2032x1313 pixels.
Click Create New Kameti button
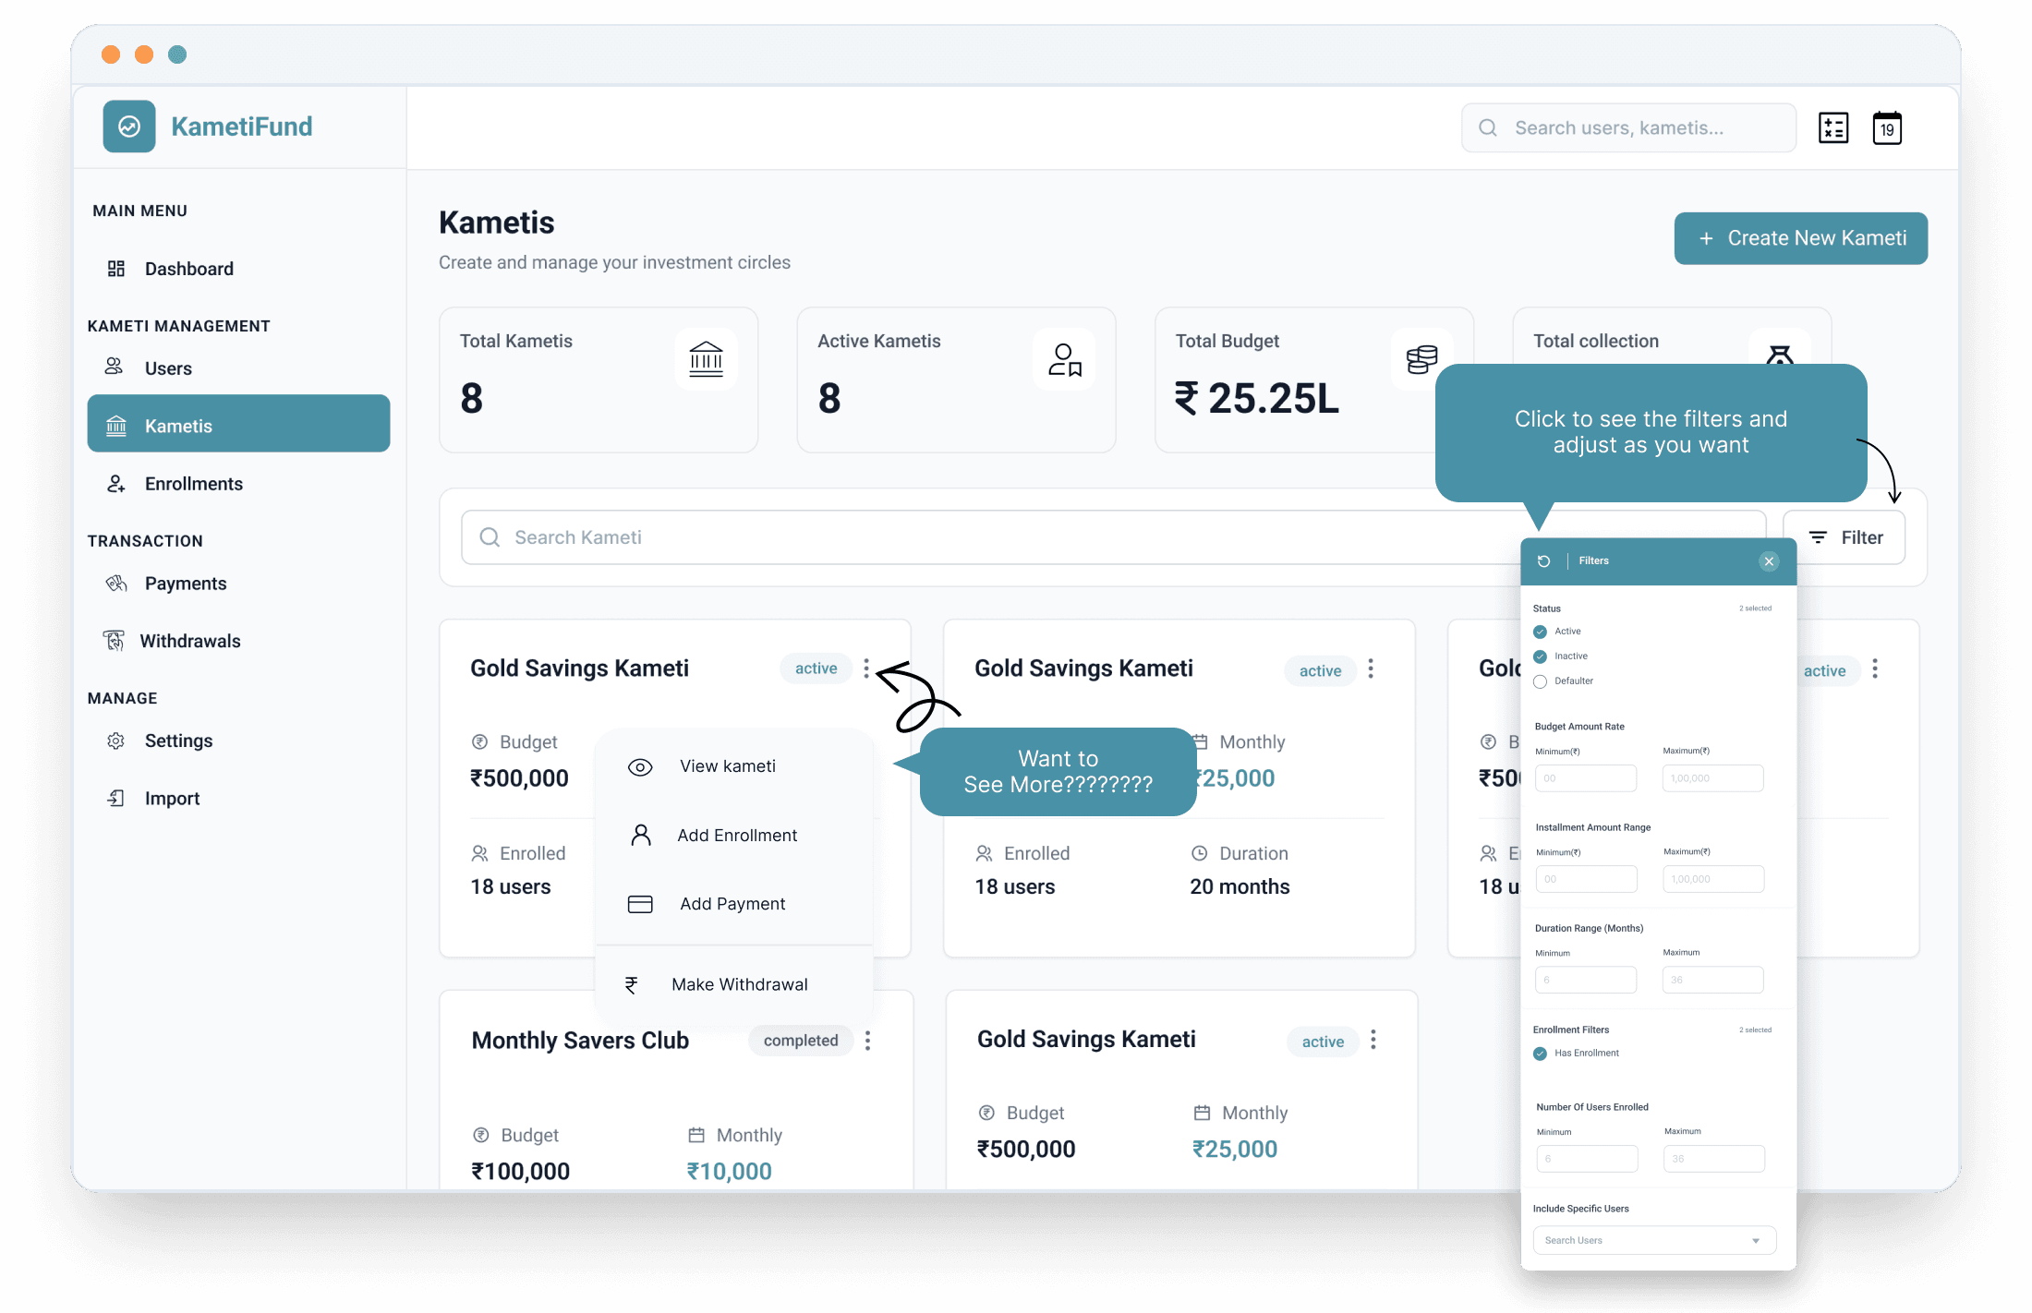[x=1800, y=238]
